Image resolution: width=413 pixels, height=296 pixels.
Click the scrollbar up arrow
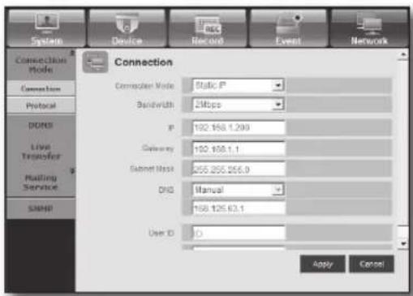(403, 55)
